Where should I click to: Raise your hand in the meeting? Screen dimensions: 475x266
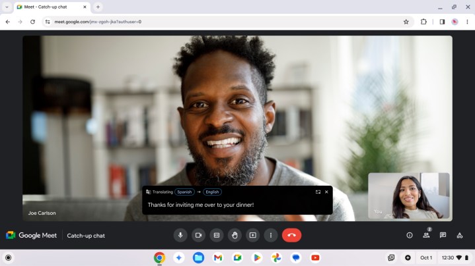(234, 235)
